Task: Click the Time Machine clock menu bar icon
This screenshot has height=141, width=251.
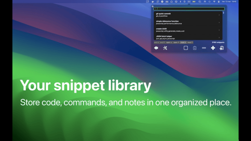Action: coord(209,2)
